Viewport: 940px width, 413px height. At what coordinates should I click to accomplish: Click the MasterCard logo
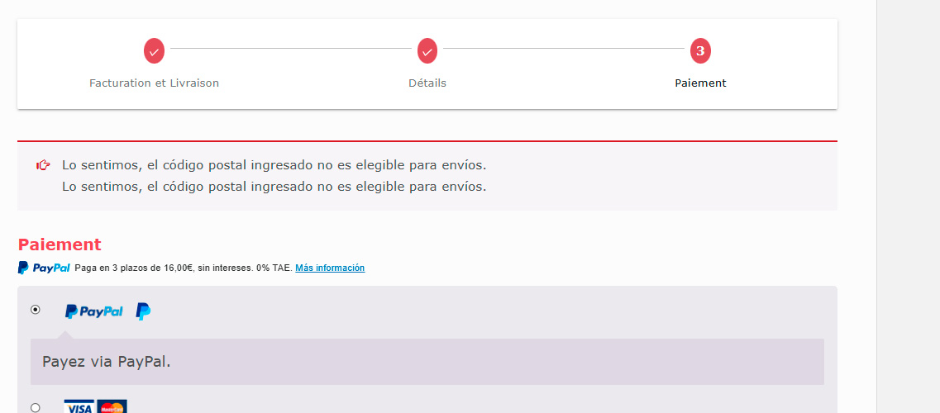coord(112,407)
